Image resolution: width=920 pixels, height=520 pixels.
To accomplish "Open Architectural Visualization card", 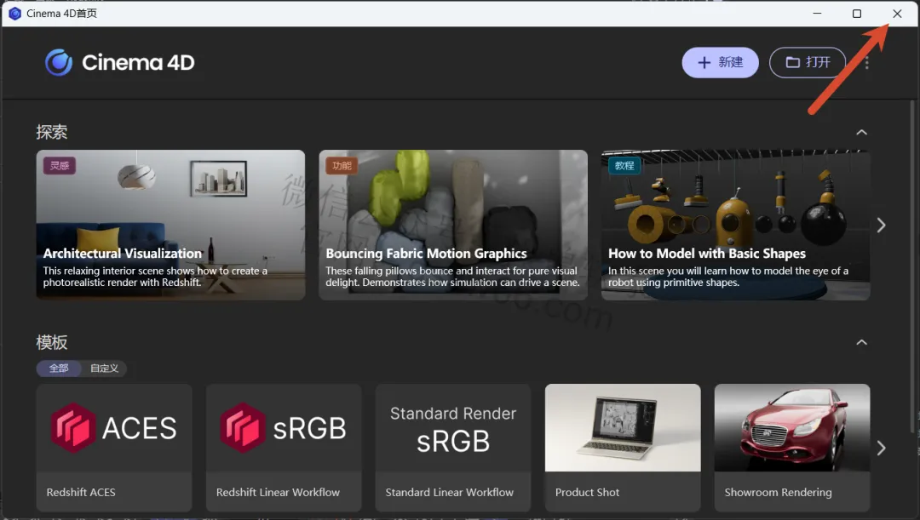I will coord(170,226).
